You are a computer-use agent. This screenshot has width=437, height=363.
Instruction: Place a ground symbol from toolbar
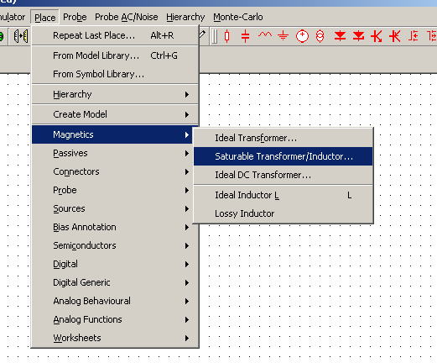pyautogui.click(x=283, y=35)
